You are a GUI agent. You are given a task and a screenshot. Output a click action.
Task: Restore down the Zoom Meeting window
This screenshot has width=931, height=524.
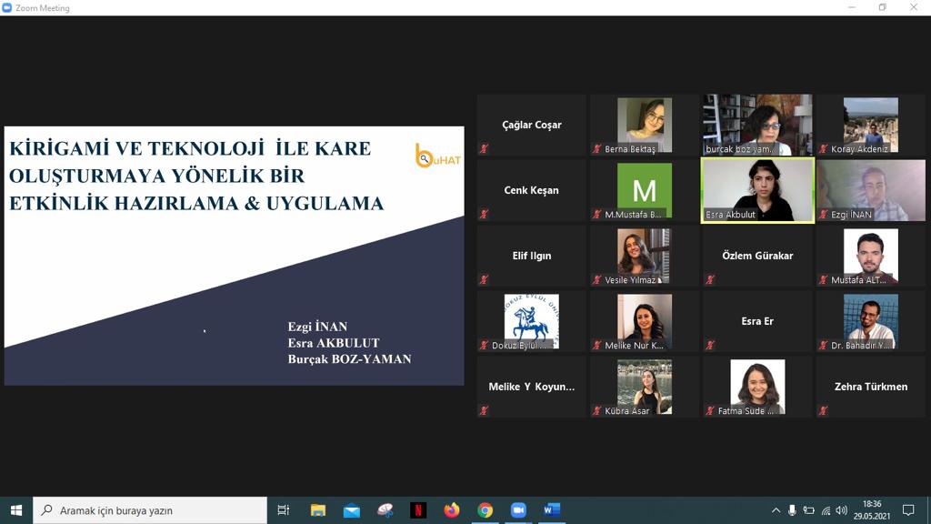(882, 7)
